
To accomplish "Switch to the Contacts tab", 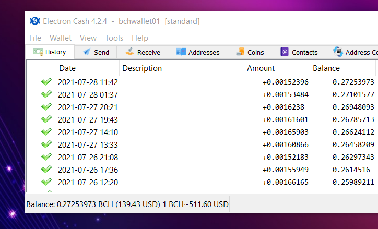I will (x=298, y=52).
